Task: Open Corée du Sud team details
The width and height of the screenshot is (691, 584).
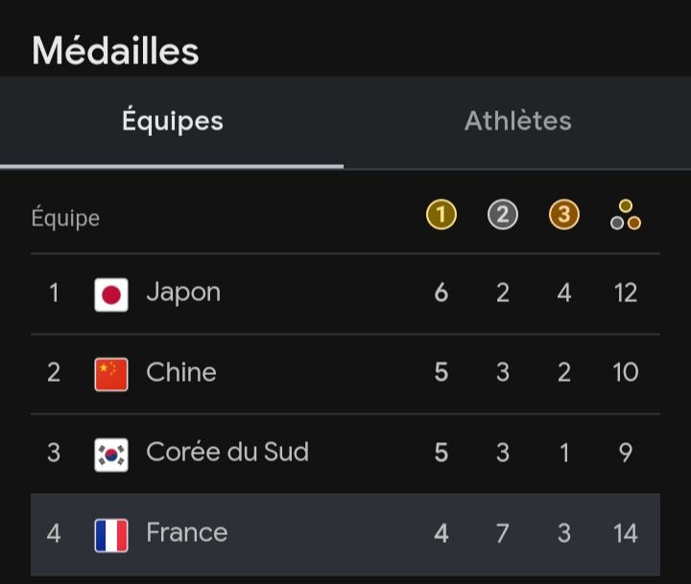Action: point(227,452)
